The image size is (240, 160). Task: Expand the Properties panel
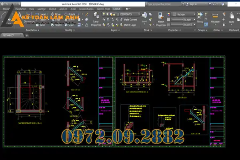[176, 30]
